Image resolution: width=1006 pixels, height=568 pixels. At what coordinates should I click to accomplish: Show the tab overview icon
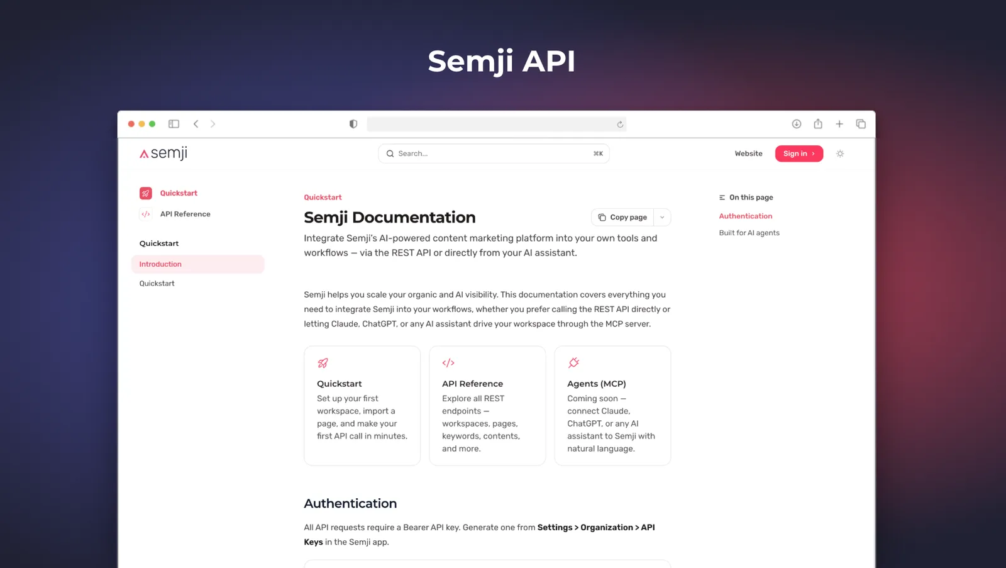click(861, 124)
